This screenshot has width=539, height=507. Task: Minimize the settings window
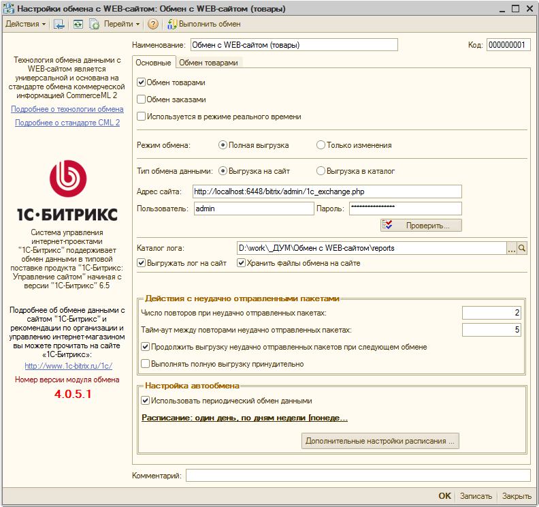pos(502,9)
